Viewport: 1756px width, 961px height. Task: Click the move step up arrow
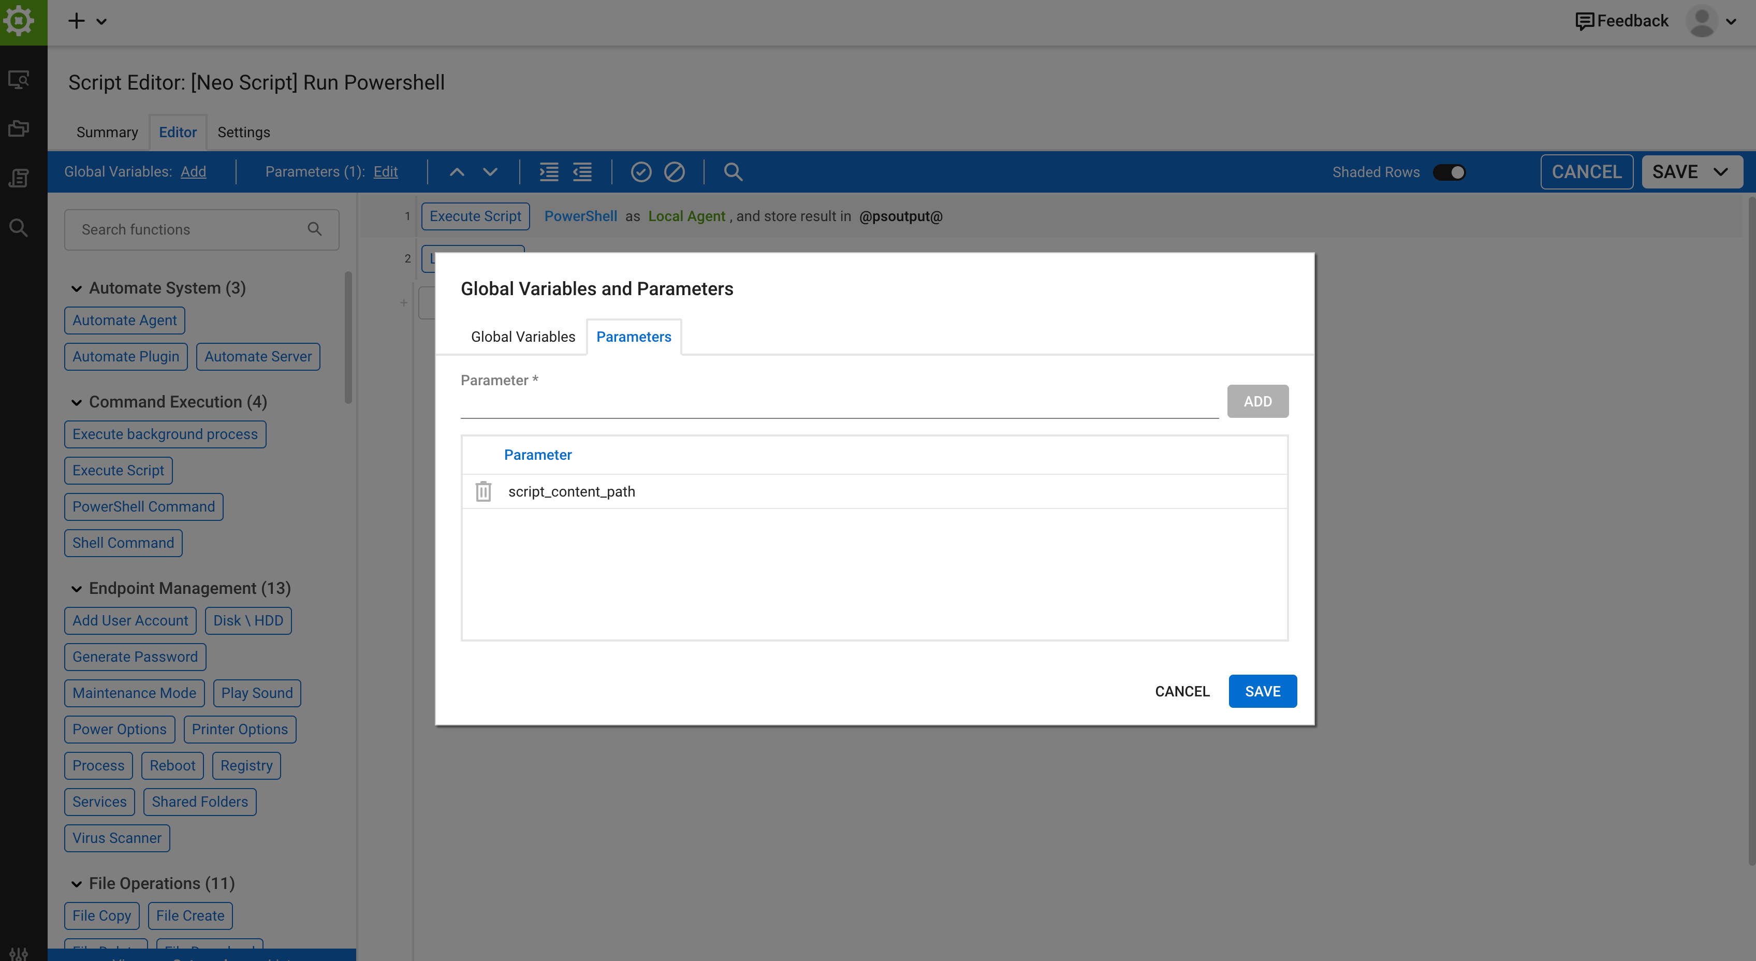[x=457, y=172]
